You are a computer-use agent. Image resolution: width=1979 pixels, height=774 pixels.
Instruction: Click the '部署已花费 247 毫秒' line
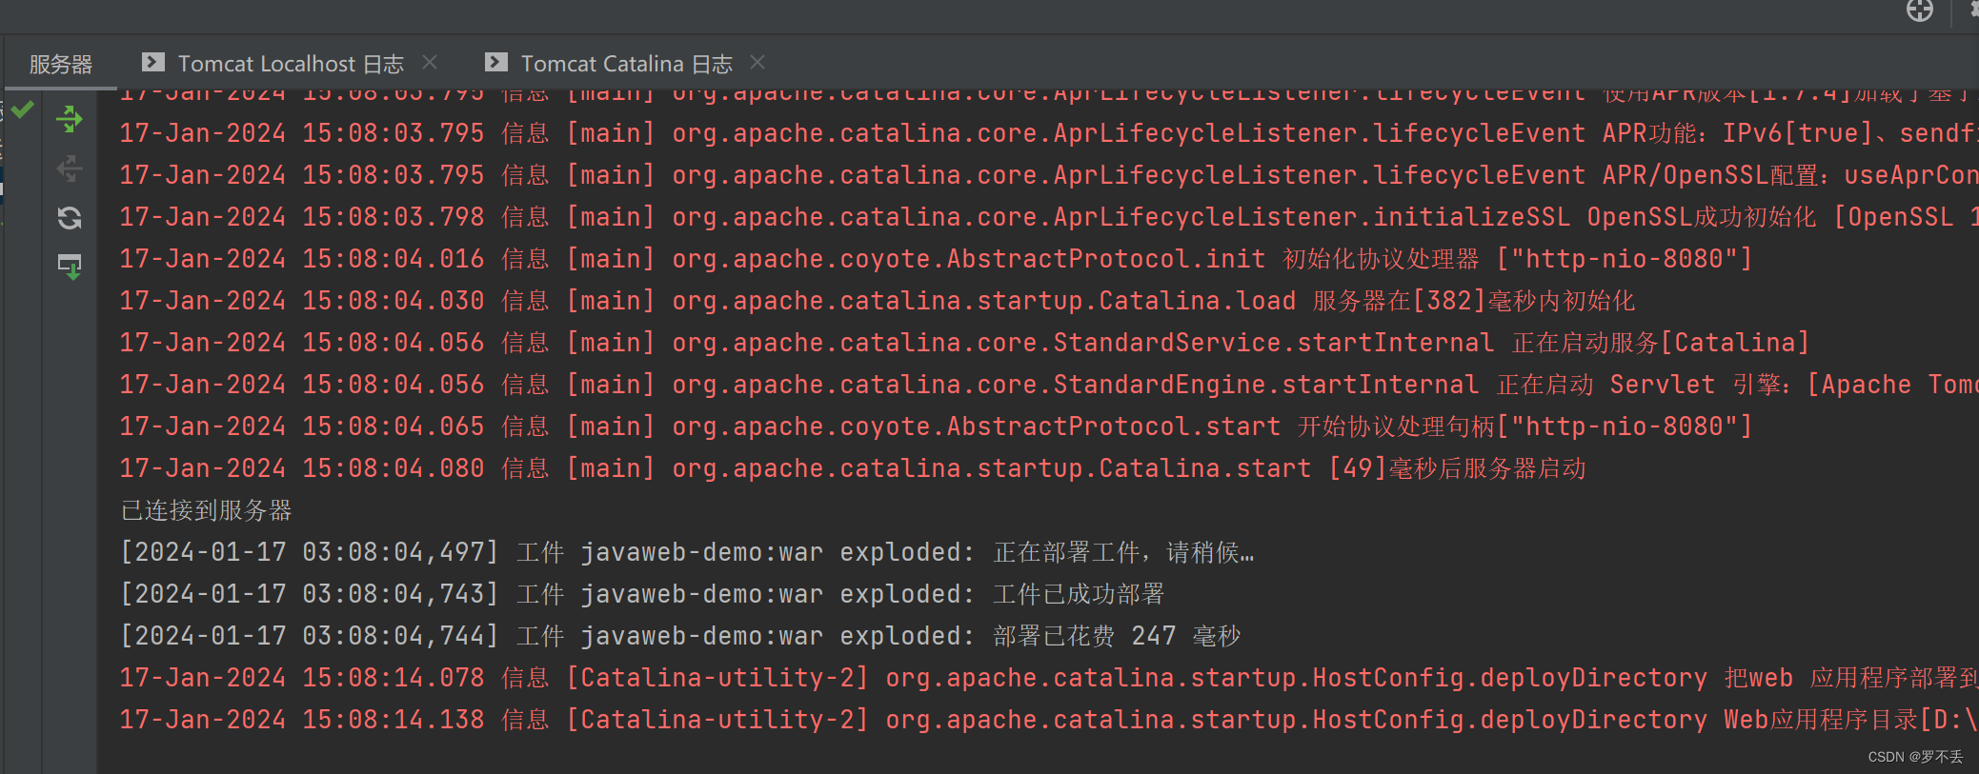(x=680, y=636)
